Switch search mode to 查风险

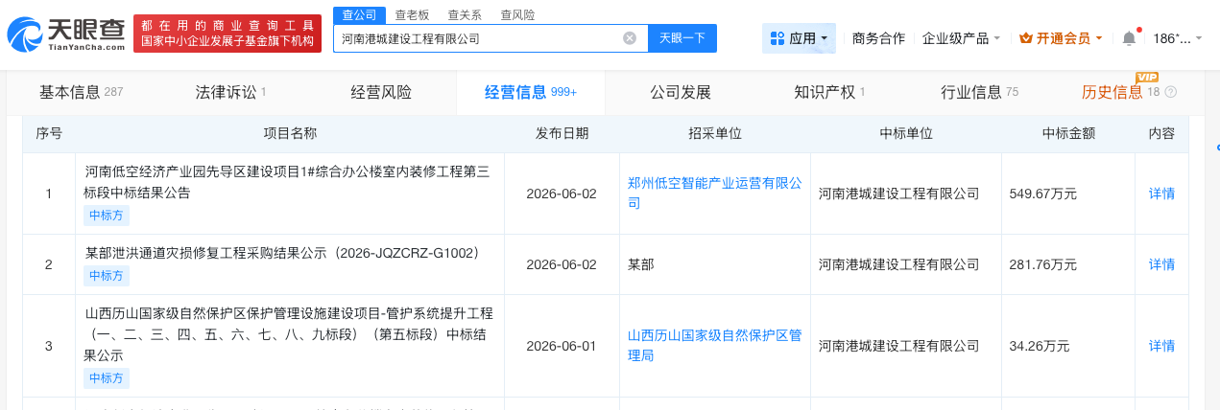click(x=517, y=14)
